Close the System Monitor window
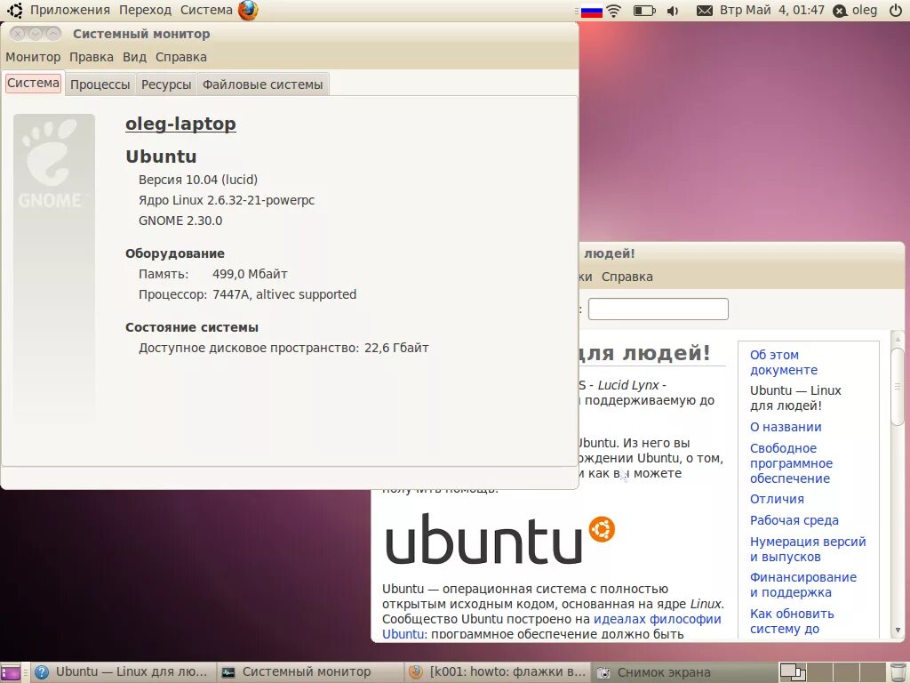This screenshot has width=910, height=683. (x=18, y=34)
